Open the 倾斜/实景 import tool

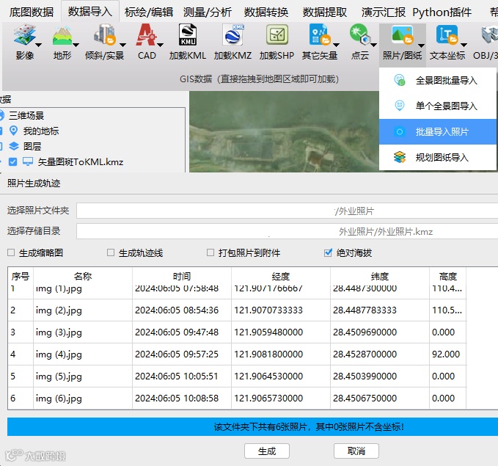pyautogui.click(x=104, y=43)
